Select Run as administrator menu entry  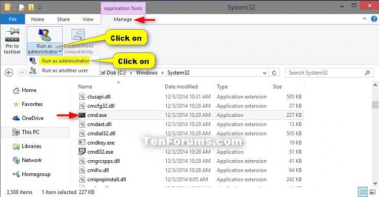pyautogui.click(x=66, y=61)
